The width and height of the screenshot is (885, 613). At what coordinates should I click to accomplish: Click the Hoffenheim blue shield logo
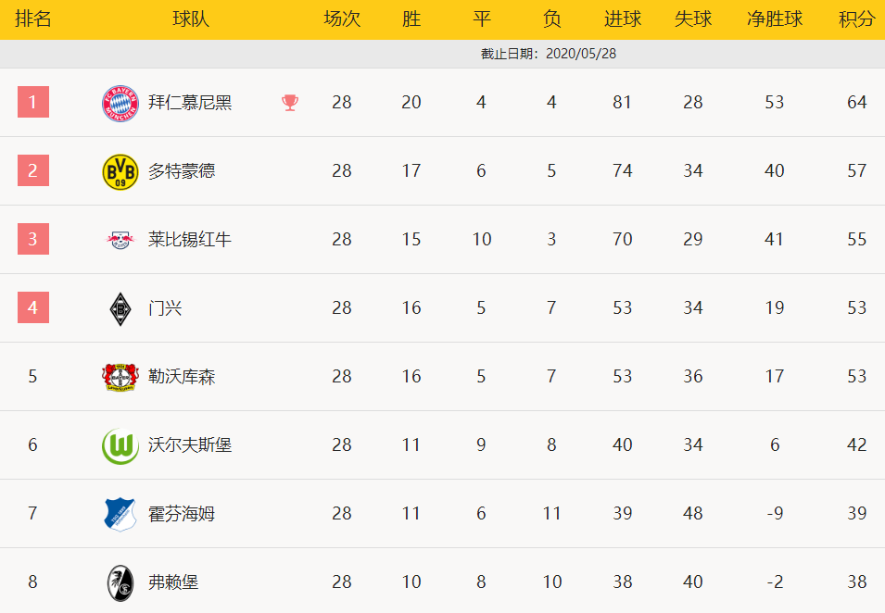[120, 514]
